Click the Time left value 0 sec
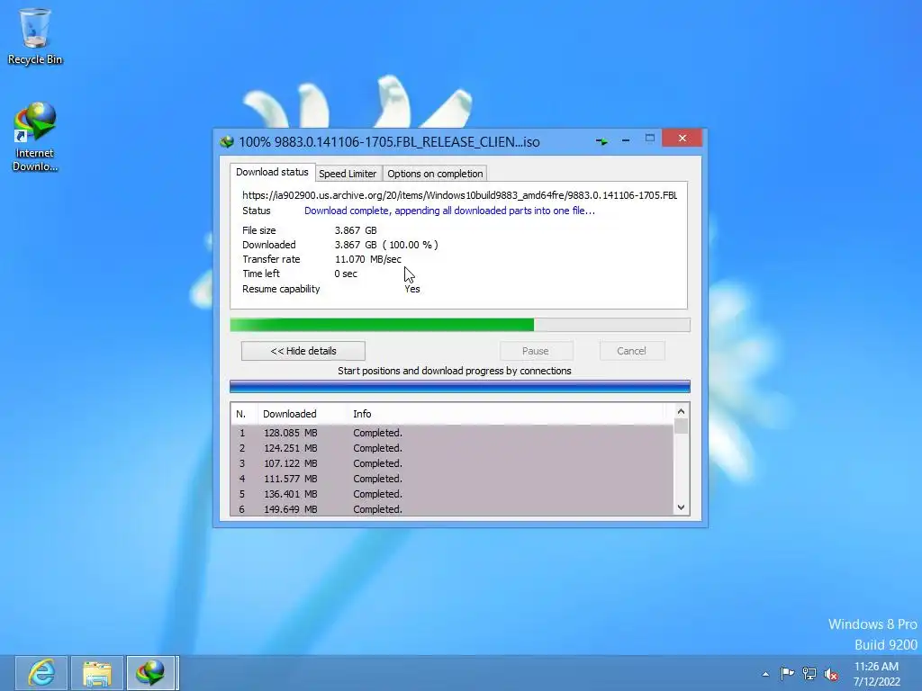Image resolution: width=922 pixels, height=691 pixels. tap(346, 274)
